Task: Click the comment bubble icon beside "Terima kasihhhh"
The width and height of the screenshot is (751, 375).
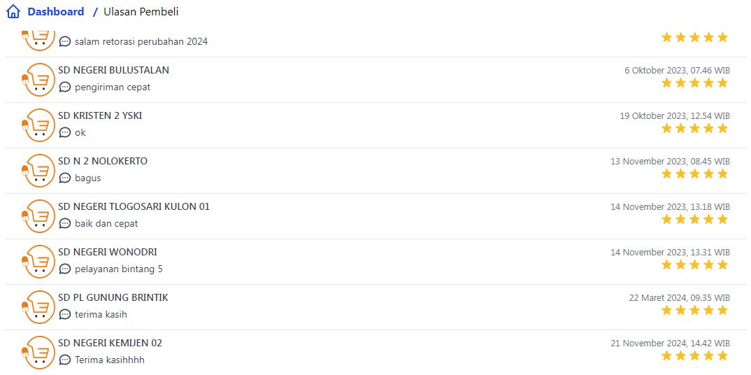Action: coord(65,360)
